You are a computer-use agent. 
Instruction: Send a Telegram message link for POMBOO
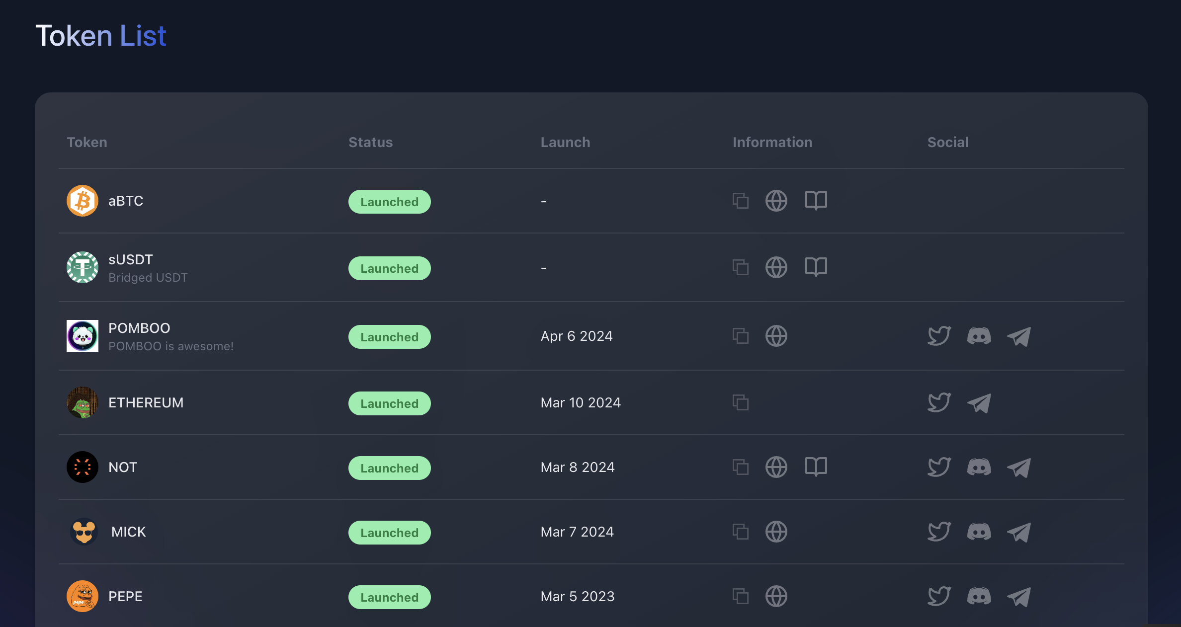1018,336
